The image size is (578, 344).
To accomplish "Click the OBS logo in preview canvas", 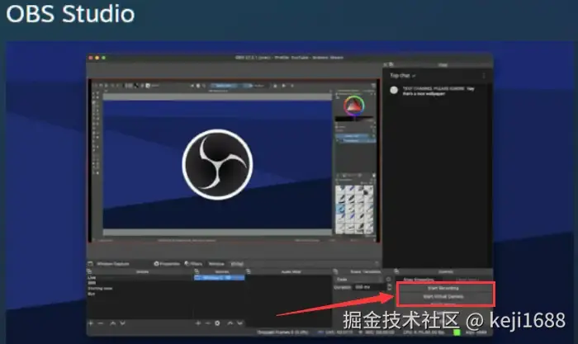I will 217,164.
